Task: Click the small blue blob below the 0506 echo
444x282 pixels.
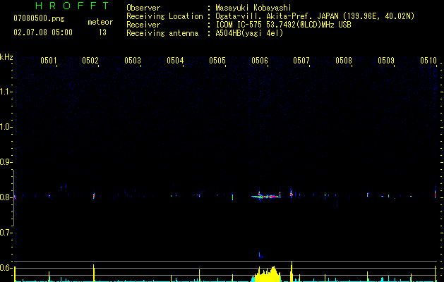Action: click(260, 255)
